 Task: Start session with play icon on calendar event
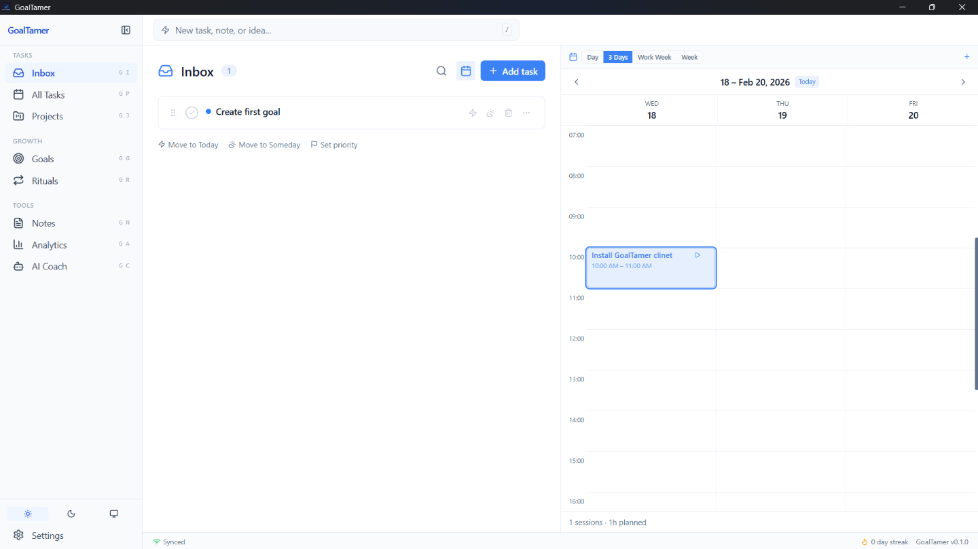[x=698, y=255]
